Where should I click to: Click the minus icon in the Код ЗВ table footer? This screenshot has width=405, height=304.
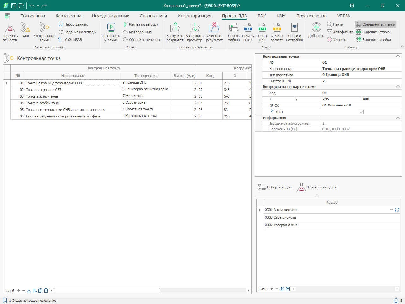click(277, 289)
